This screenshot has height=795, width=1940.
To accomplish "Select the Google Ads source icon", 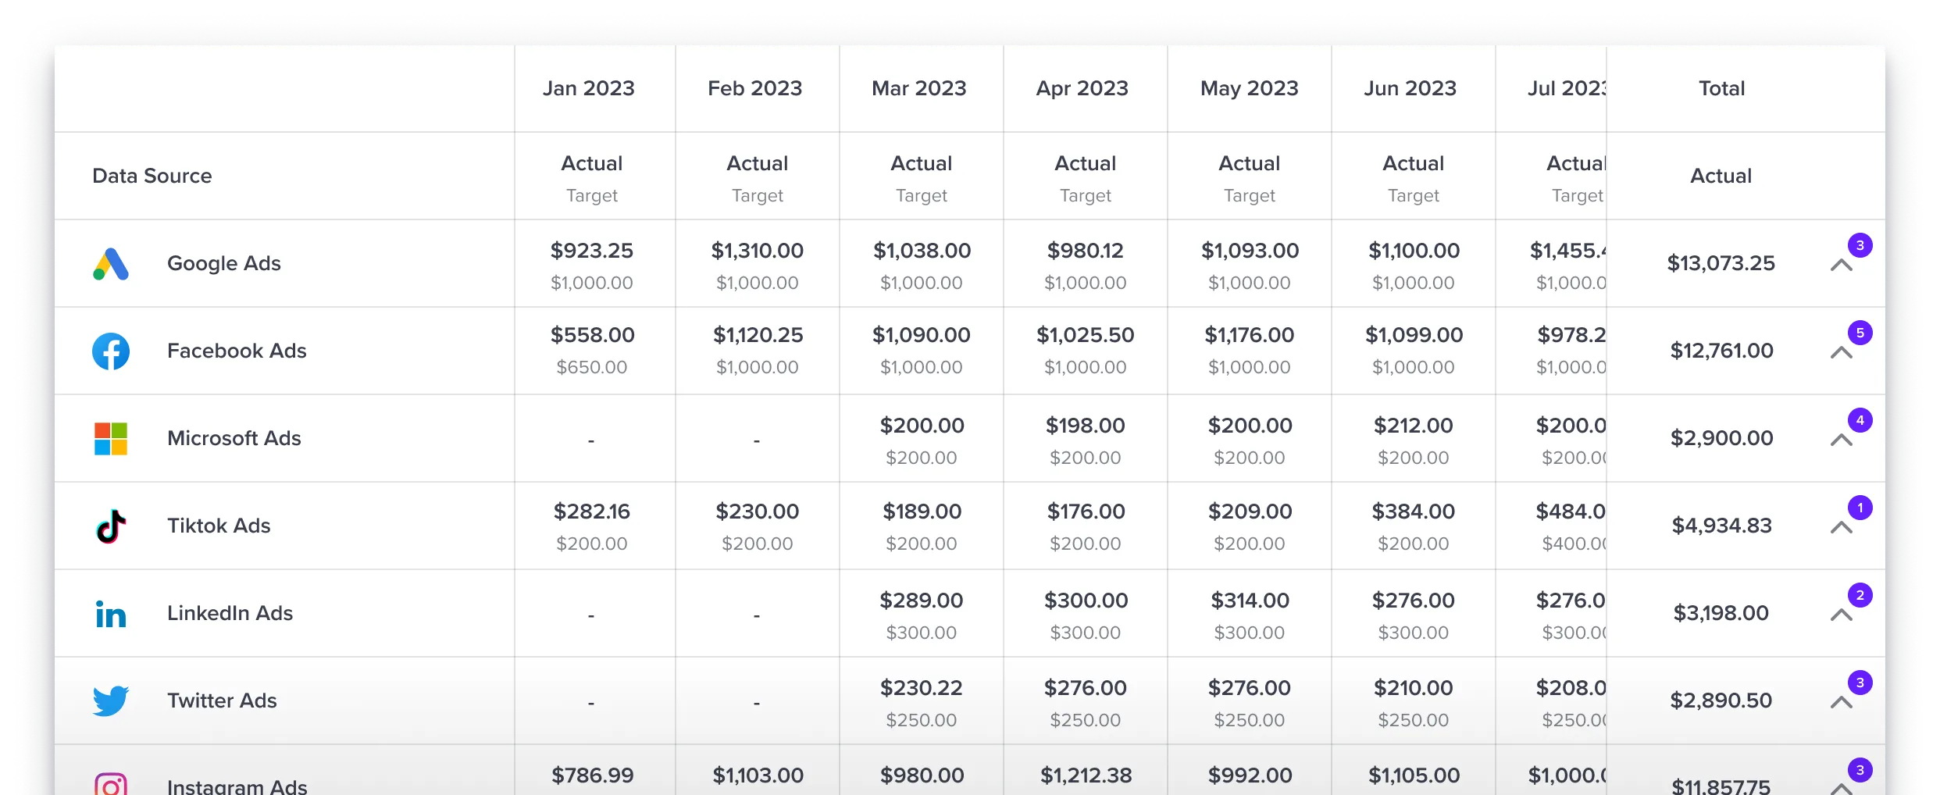I will pyautogui.click(x=111, y=264).
